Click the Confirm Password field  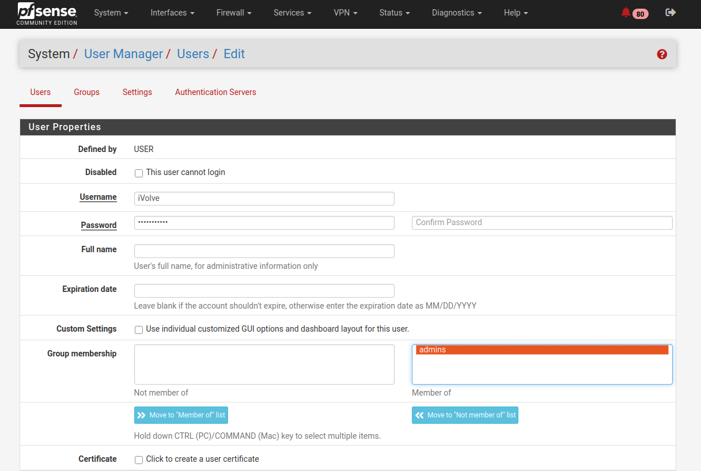542,223
